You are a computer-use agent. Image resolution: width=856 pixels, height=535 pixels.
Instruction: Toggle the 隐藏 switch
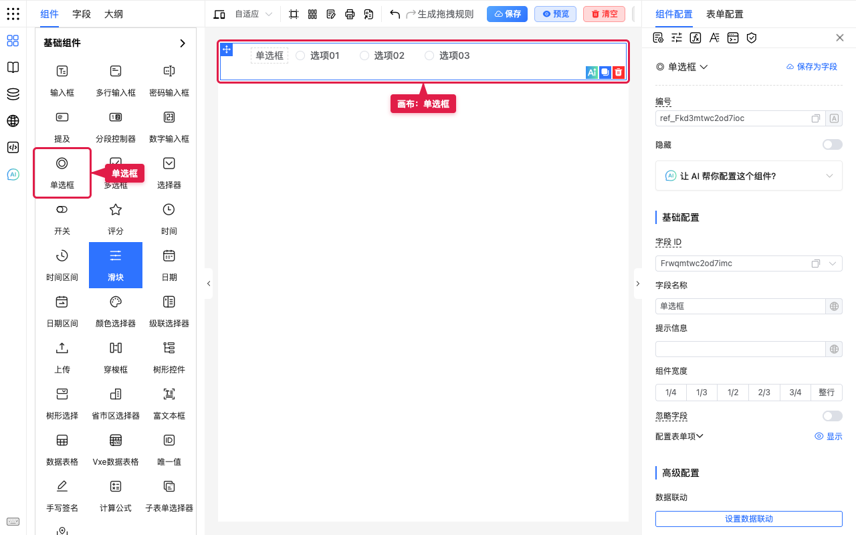pos(833,144)
